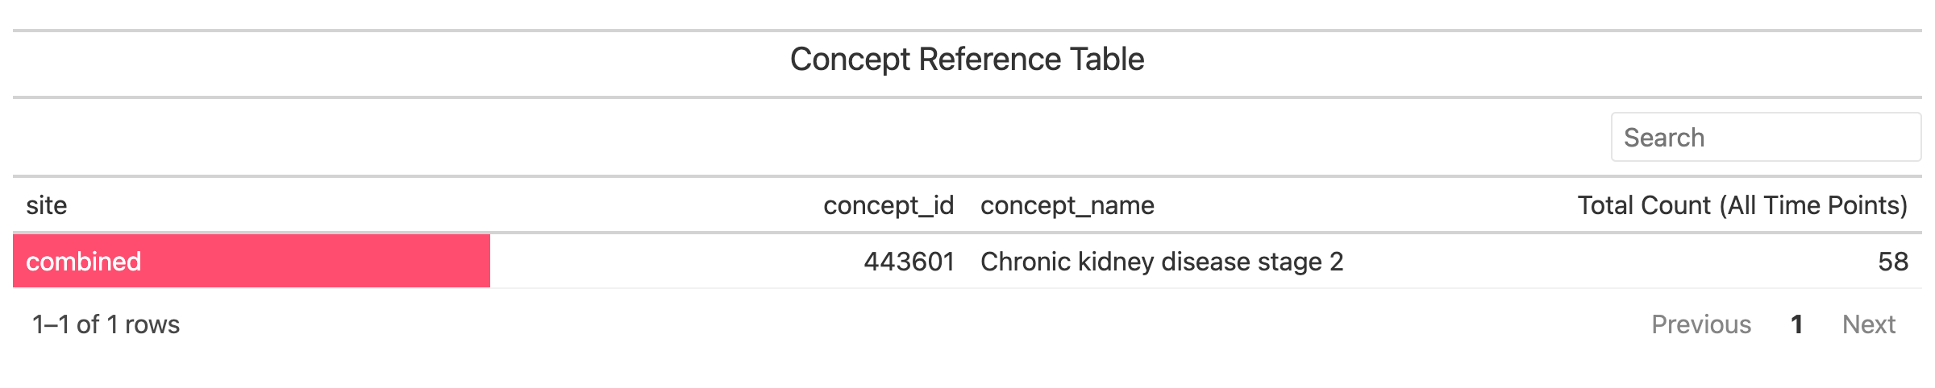1935x388 pixels.
Task: Select the Chronic kidney disease stage 2 cell
Action: 1162,262
